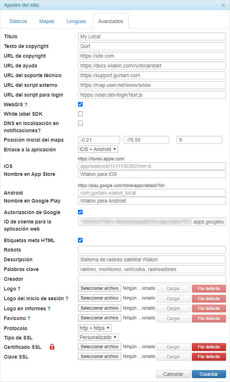Click Por defecto for Certificado SSL
The height and width of the screenshot is (382, 230).
tap(209, 347)
